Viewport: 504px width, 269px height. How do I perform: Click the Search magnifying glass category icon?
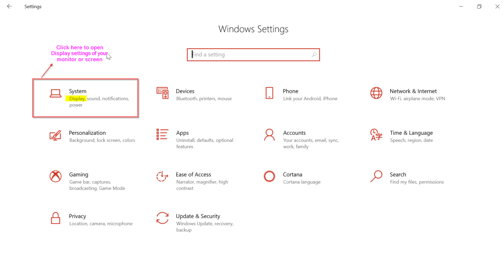(376, 177)
